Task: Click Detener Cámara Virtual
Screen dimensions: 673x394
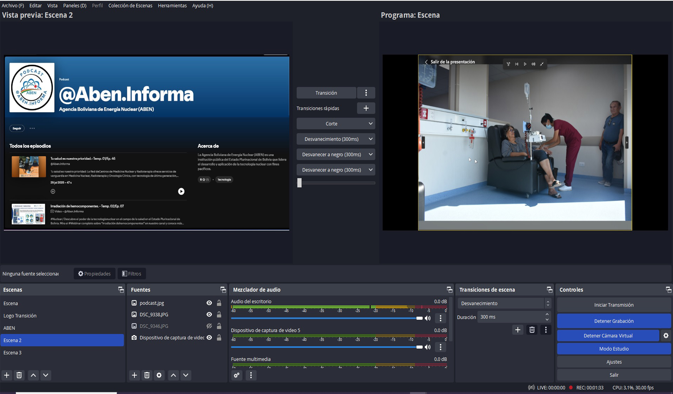Action: 608,336
